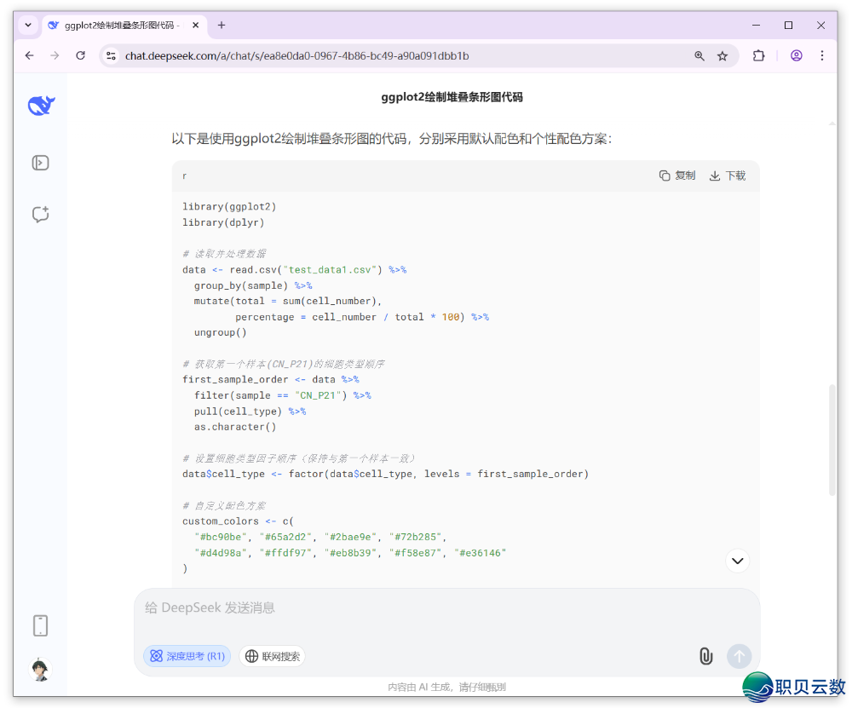Go back to the previous page
The image size is (852, 708).
(x=29, y=55)
